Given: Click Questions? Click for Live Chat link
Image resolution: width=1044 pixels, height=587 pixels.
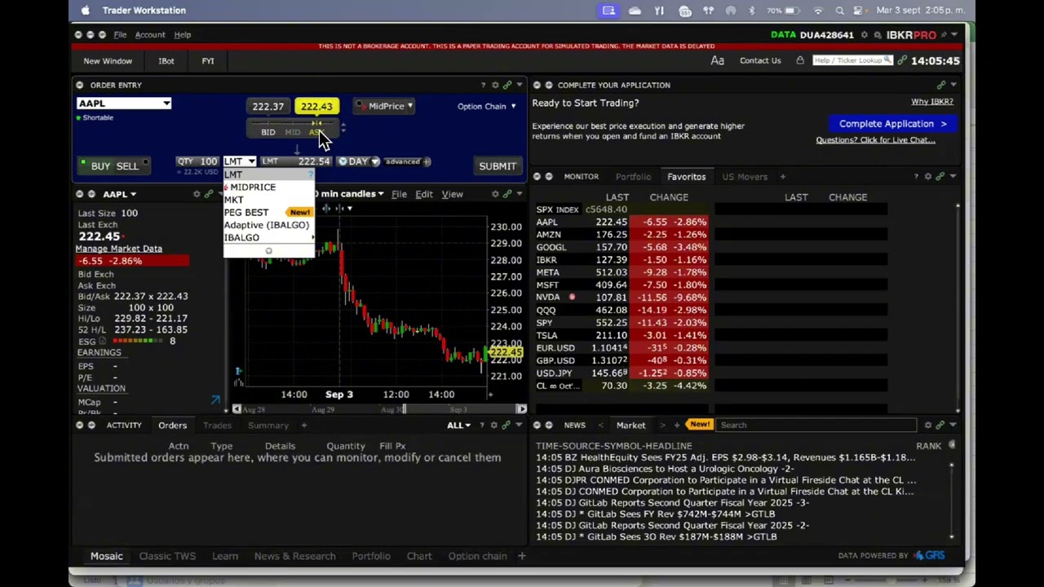Looking at the screenshot, I should 875,140.
